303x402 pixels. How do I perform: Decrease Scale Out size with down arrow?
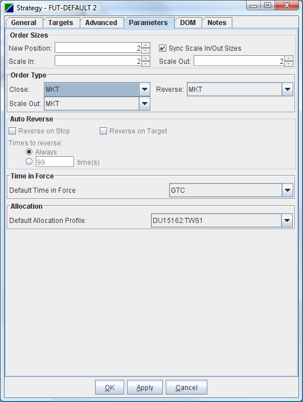[x=289, y=64]
